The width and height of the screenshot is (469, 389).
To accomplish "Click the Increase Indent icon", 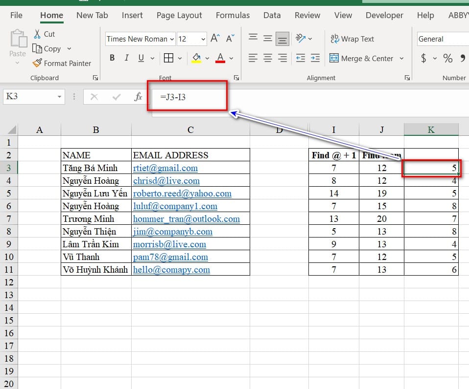I will (316, 58).
